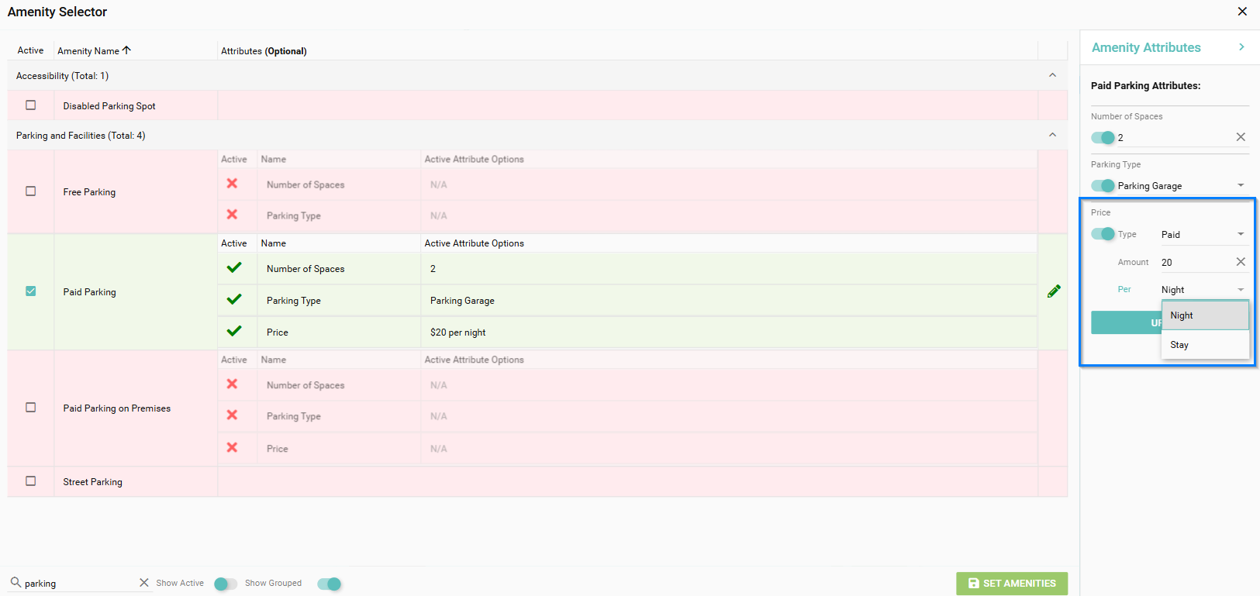1260x596 pixels.
Task: Turn off the Show Grouped switch
Action: click(x=330, y=584)
